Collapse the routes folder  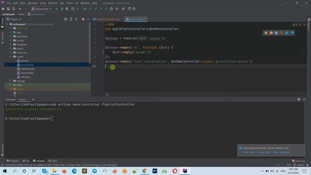[11, 56]
